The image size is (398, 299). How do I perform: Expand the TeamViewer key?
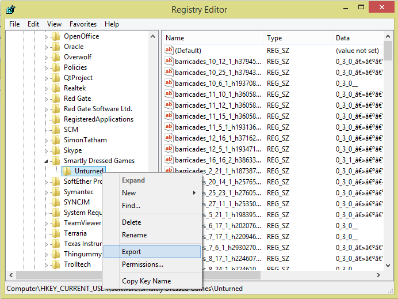pos(46,224)
